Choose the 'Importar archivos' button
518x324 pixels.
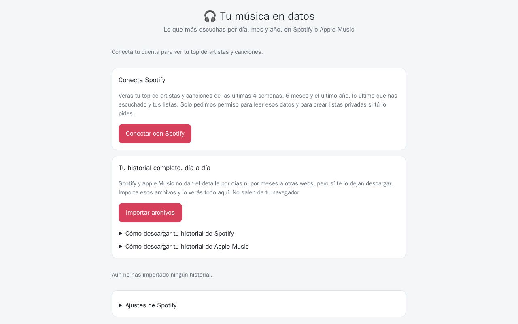coord(150,213)
